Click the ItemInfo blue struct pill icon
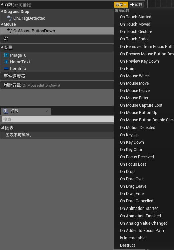Image resolution: width=174 pixels, height=250 pixels. (6, 69)
